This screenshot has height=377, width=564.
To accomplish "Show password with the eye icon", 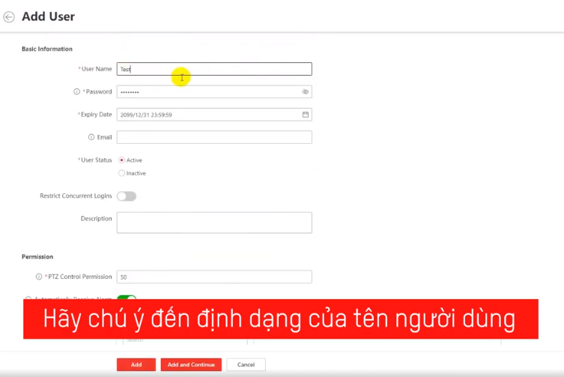I will (x=306, y=92).
